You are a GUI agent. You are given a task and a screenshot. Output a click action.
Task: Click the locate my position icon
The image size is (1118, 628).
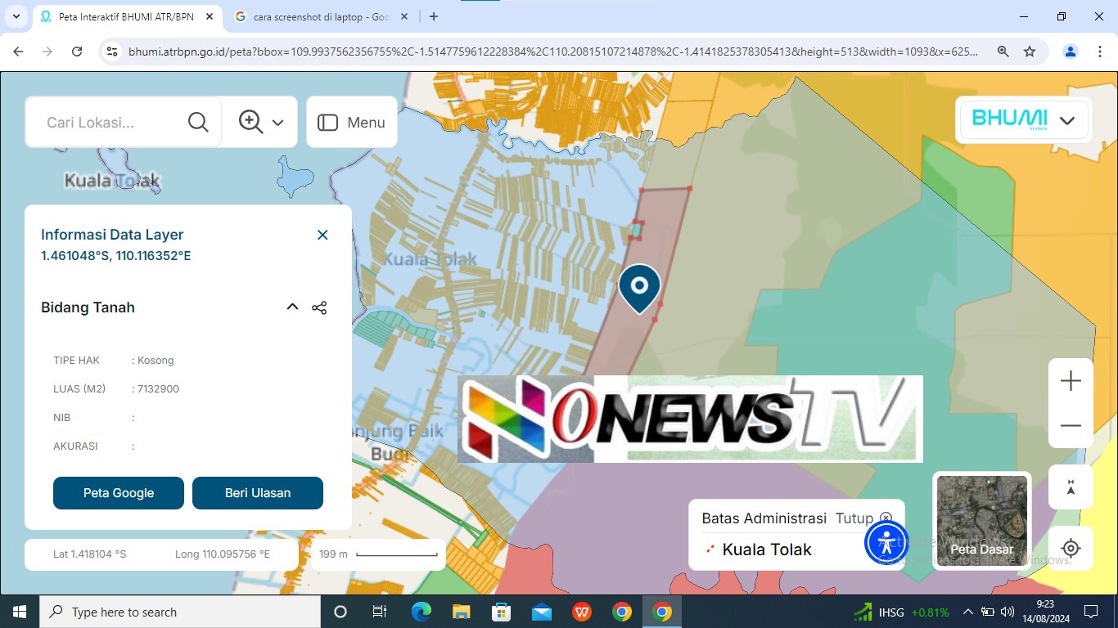coord(1071,548)
